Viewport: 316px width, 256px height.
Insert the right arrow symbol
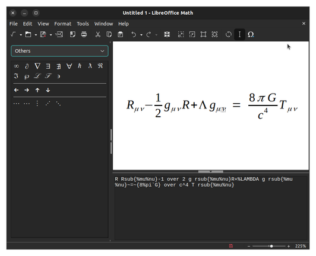[x=27, y=90]
